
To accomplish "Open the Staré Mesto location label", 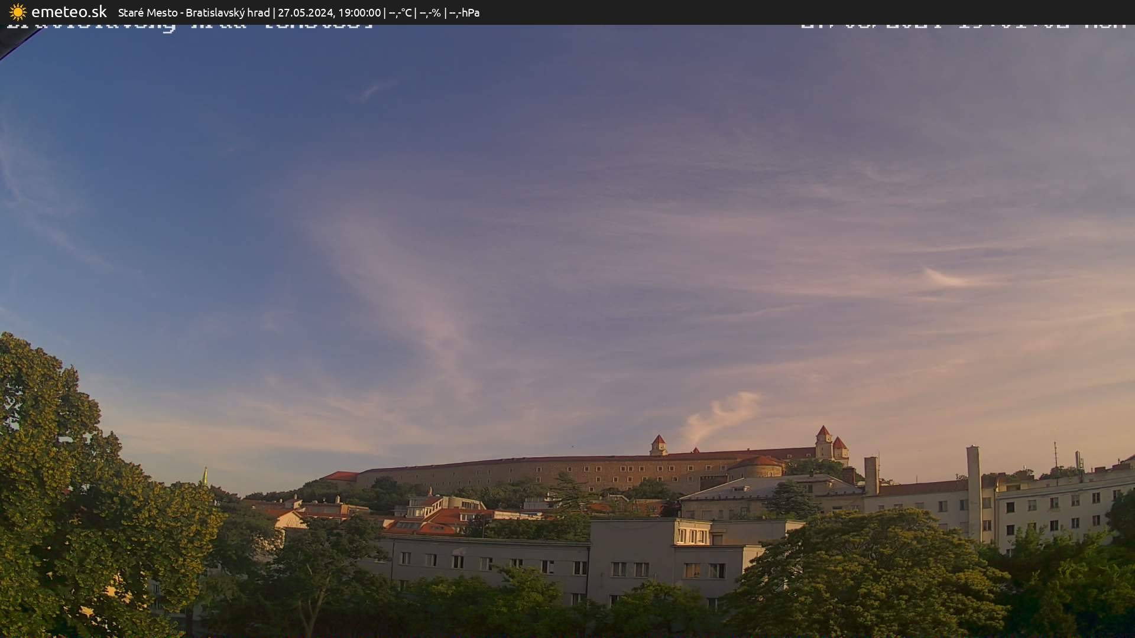I will click(147, 12).
